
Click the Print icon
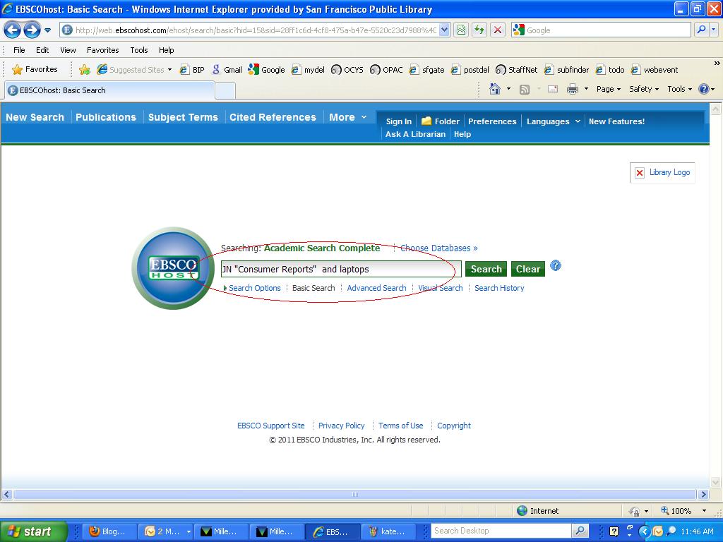[572, 89]
